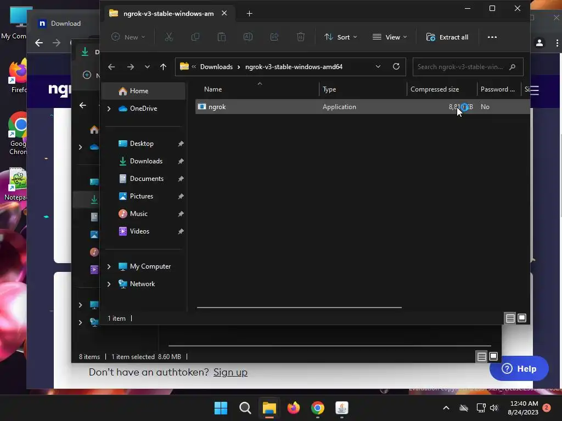Open the See more ellipsis menu
The image size is (562, 421).
pyautogui.click(x=492, y=37)
